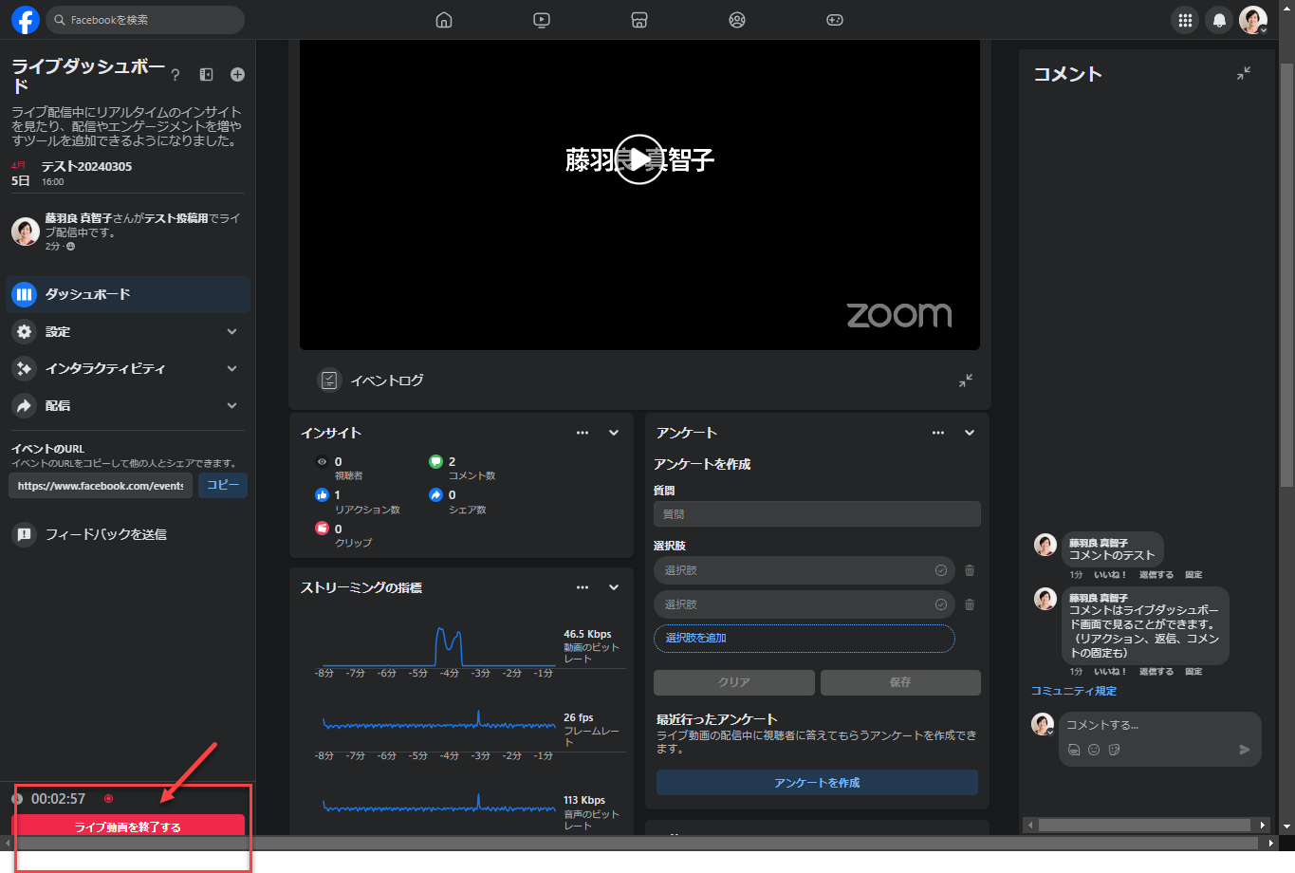This screenshot has height=873, width=1295.
Task: Like the コメントのテスト comment
Action: [1110, 575]
